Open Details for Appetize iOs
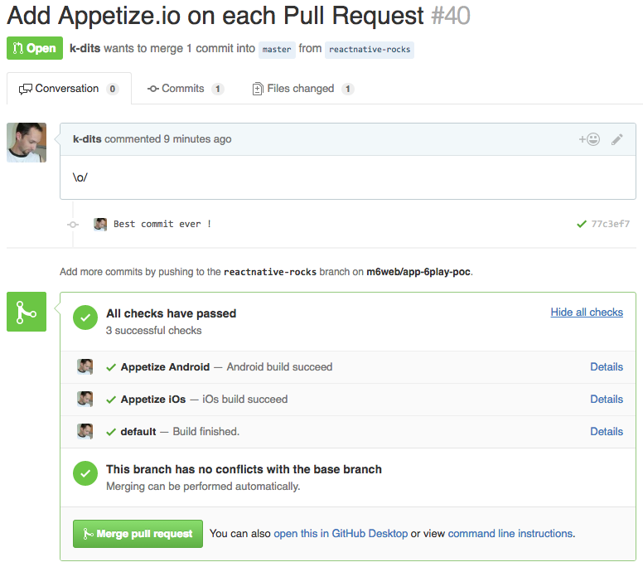643x567 pixels. tap(607, 400)
